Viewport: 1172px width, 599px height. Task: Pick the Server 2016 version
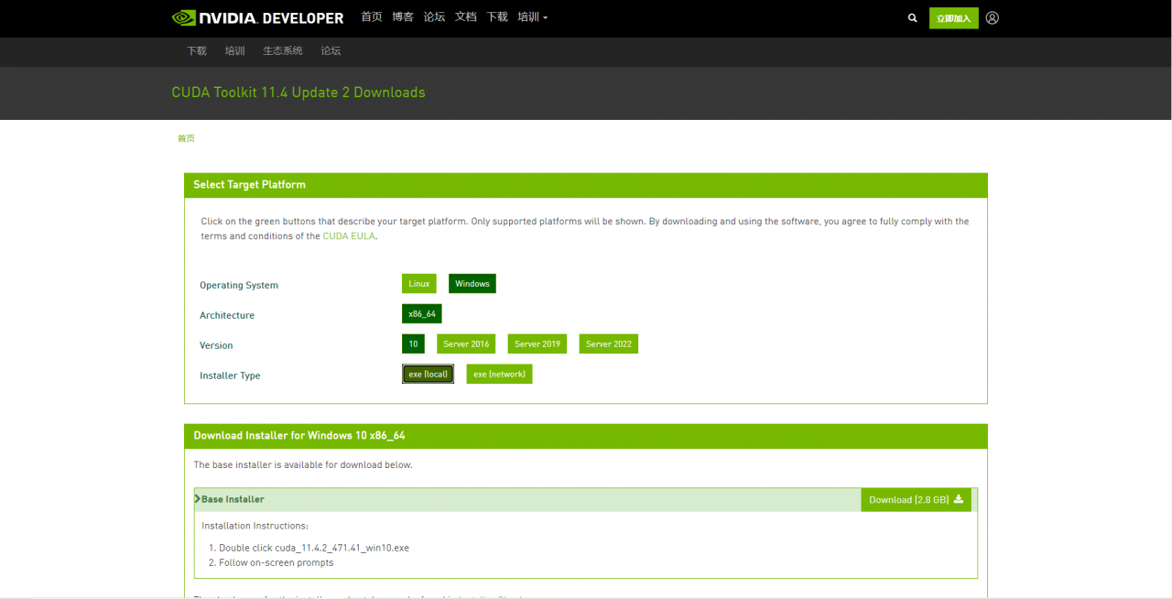click(466, 344)
